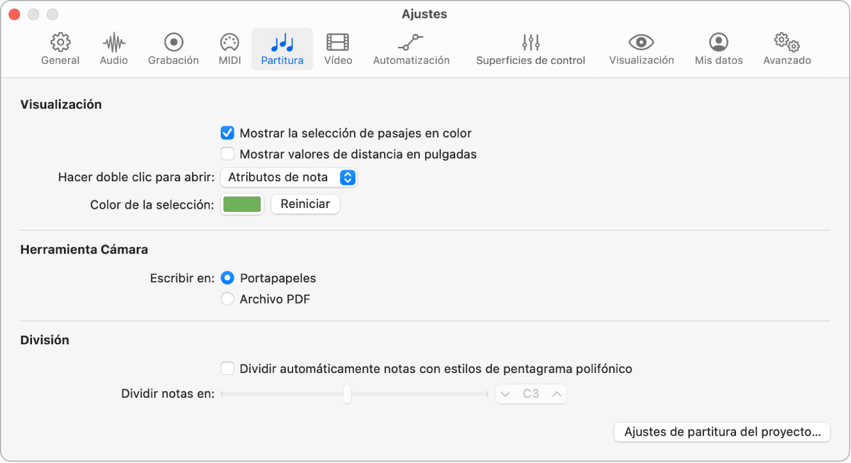
Task: Open the Atributos de nota dropdown
Action: click(x=289, y=177)
